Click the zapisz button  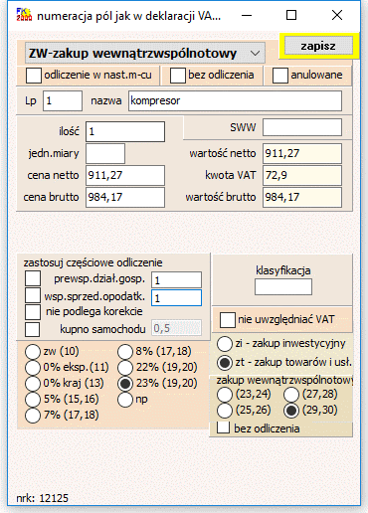coord(318,46)
